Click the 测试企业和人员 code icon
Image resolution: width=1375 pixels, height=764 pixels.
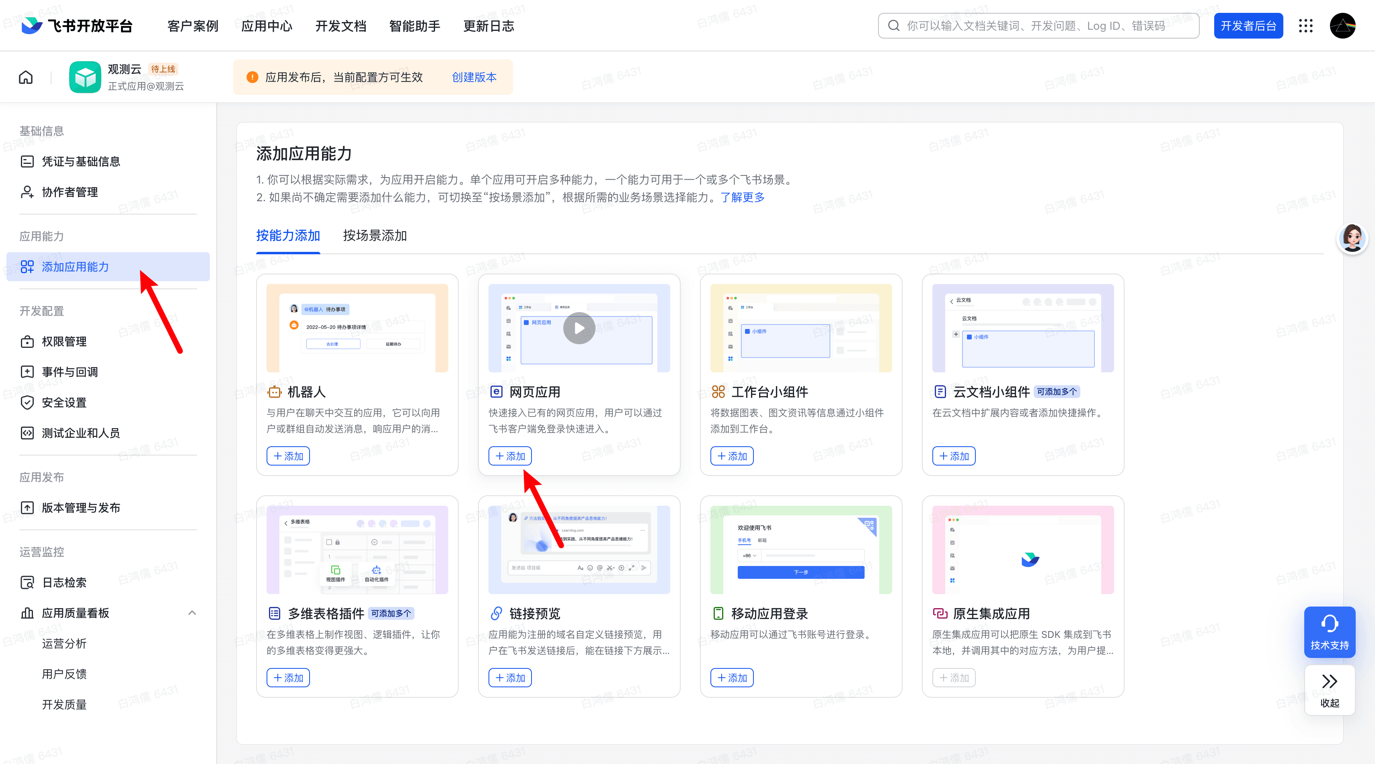click(x=27, y=433)
